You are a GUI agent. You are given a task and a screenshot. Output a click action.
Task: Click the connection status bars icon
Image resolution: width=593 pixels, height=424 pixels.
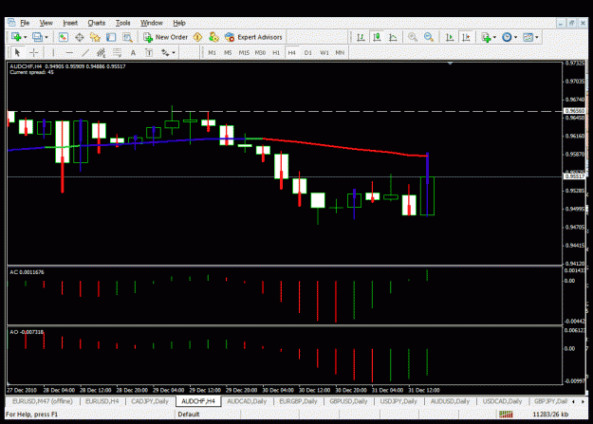(x=506, y=415)
